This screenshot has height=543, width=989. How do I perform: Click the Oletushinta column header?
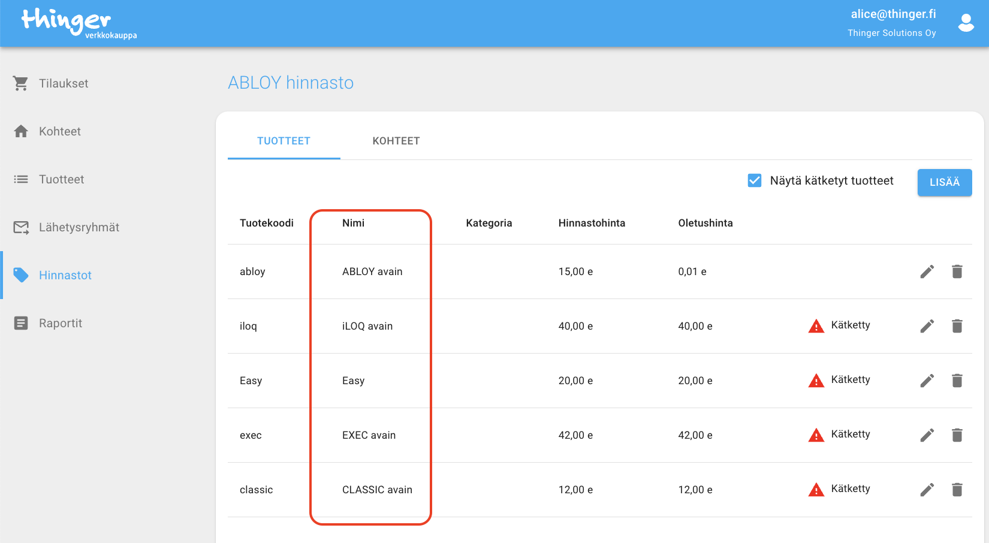click(x=705, y=223)
